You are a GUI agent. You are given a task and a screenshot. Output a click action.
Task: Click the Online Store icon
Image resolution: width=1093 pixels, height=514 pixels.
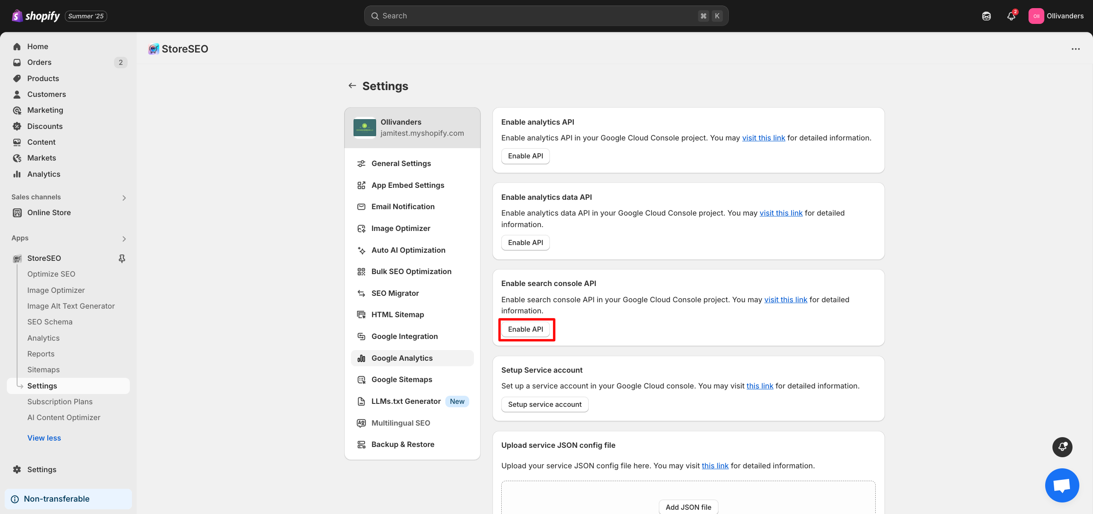(x=17, y=213)
